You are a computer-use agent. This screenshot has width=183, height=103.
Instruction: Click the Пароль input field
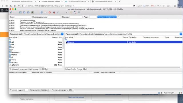pyautogui.click(x=76, y=17)
